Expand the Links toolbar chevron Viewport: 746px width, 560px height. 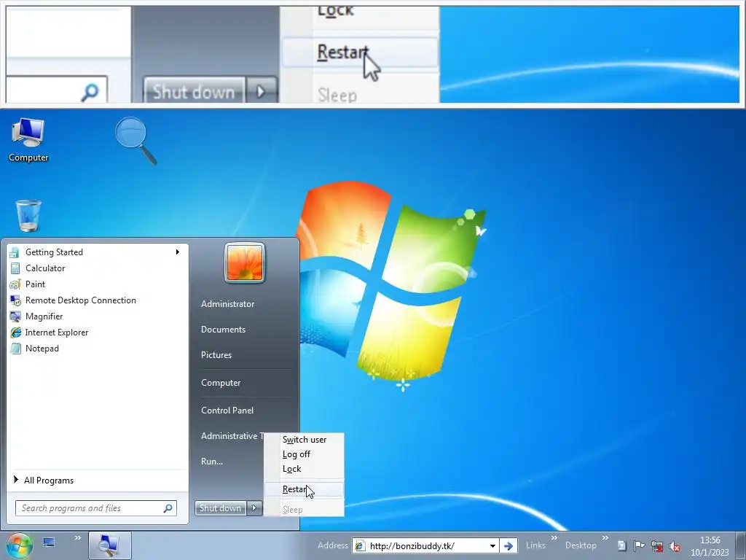[554, 538]
